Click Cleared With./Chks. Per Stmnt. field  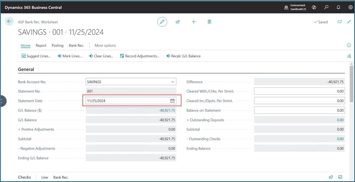tap(299, 91)
